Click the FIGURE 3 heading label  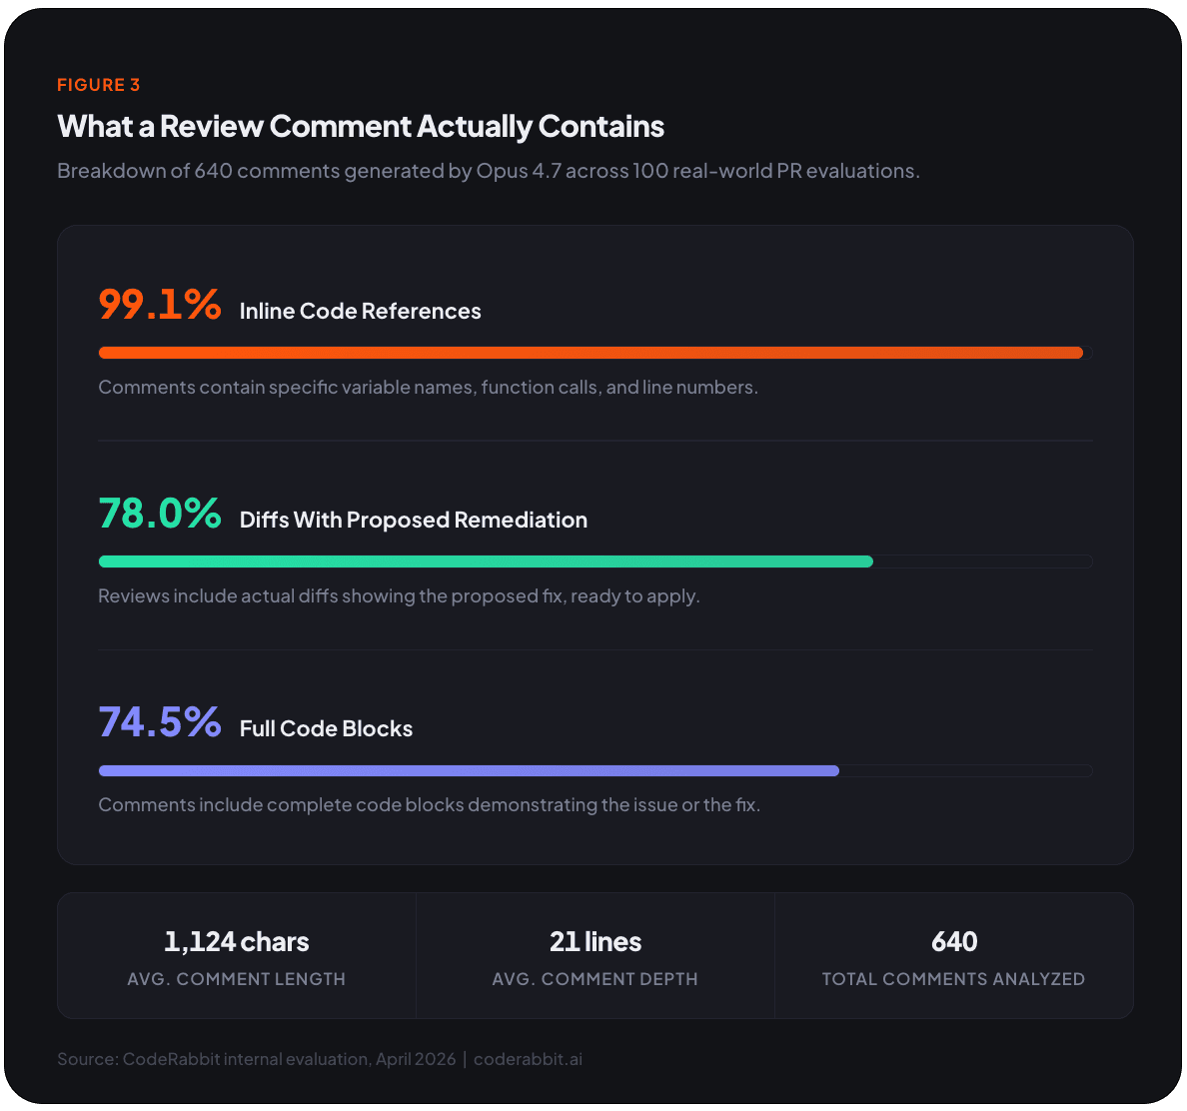tap(98, 85)
